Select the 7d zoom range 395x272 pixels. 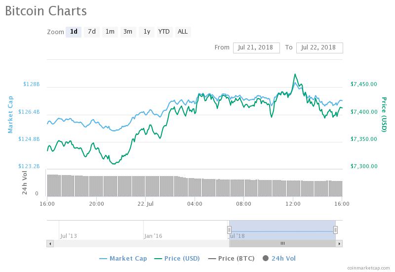click(x=92, y=32)
